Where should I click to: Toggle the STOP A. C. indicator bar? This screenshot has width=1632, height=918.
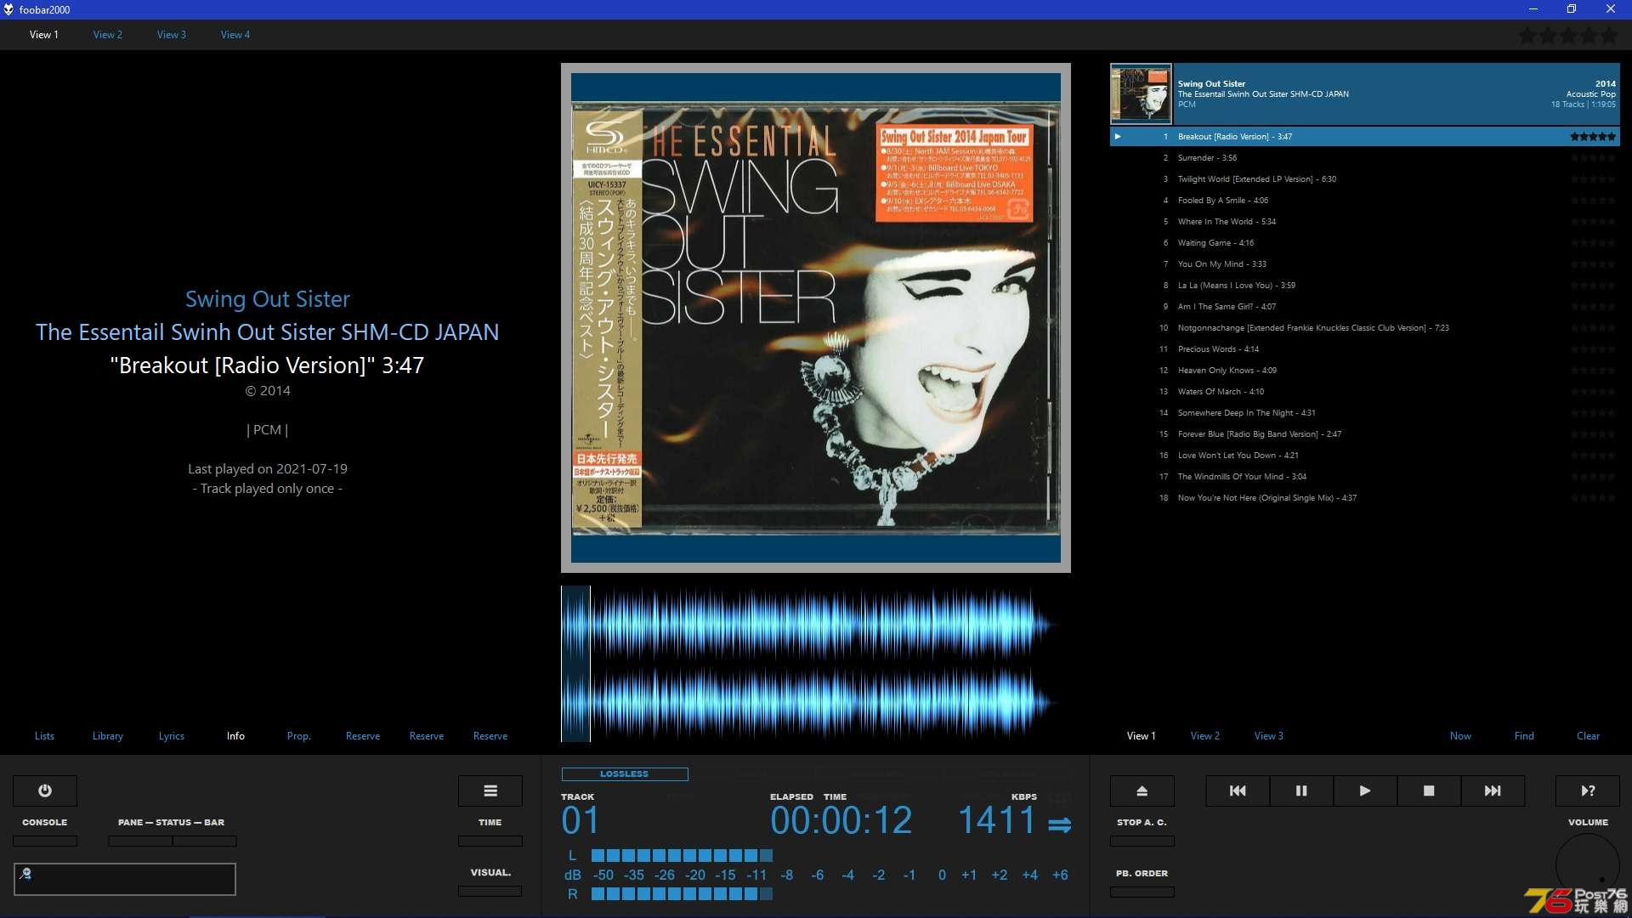(x=1142, y=841)
